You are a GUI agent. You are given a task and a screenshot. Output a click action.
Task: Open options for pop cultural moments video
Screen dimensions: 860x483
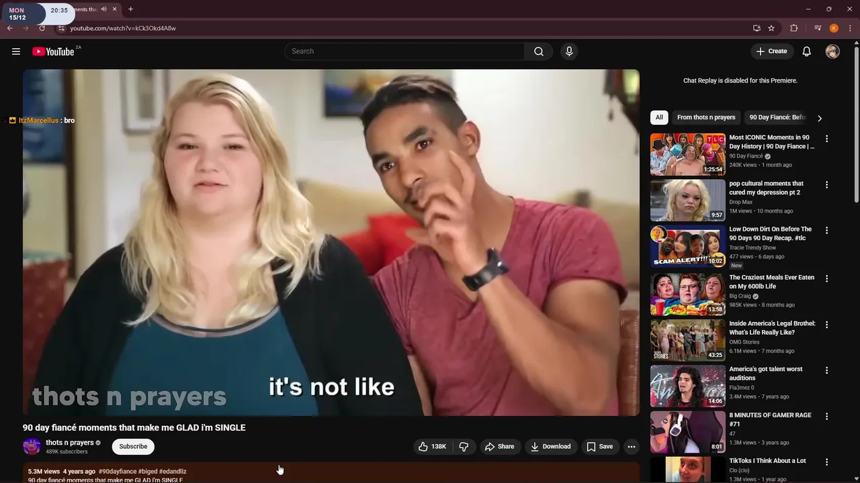(827, 184)
